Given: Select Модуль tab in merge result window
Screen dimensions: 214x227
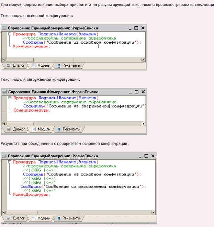Looking at the screenshot, I should coord(41,218).
